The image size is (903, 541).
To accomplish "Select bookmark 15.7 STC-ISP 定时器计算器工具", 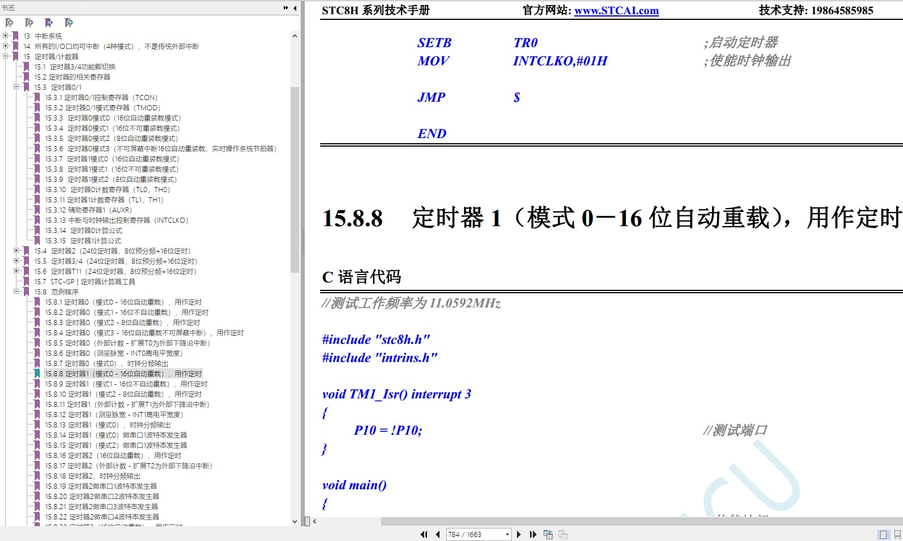I will click(85, 282).
